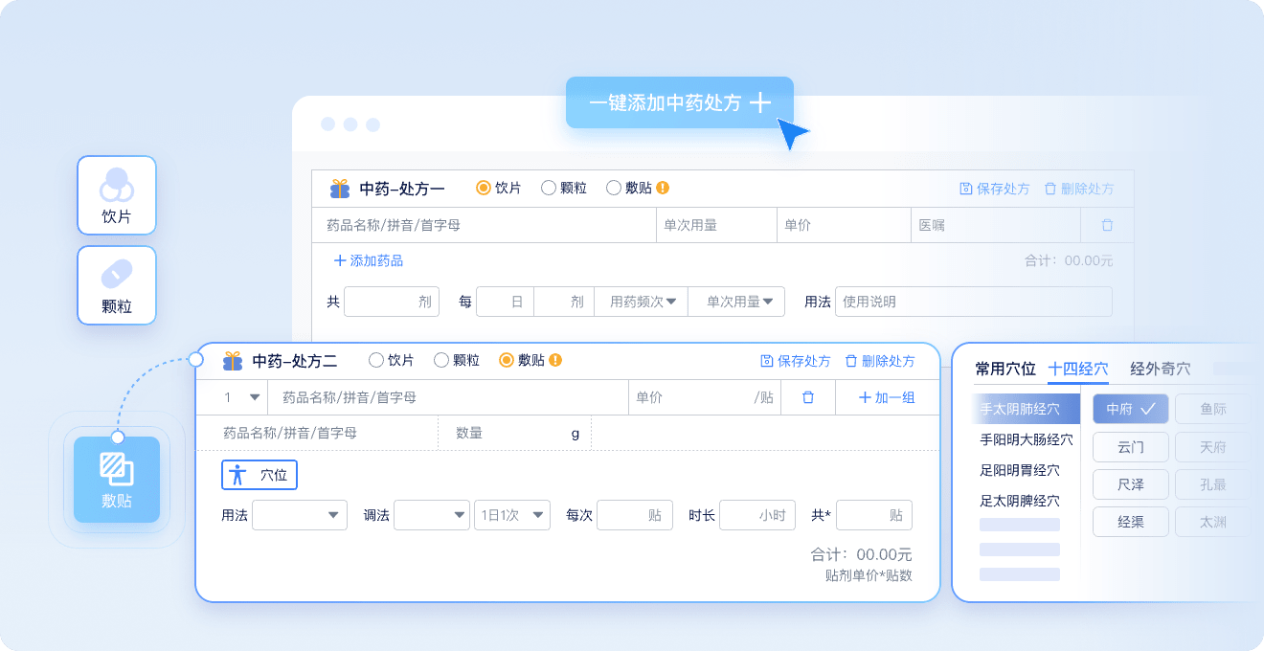
Task: Click the 使用说明 input field
Action: click(973, 302)
